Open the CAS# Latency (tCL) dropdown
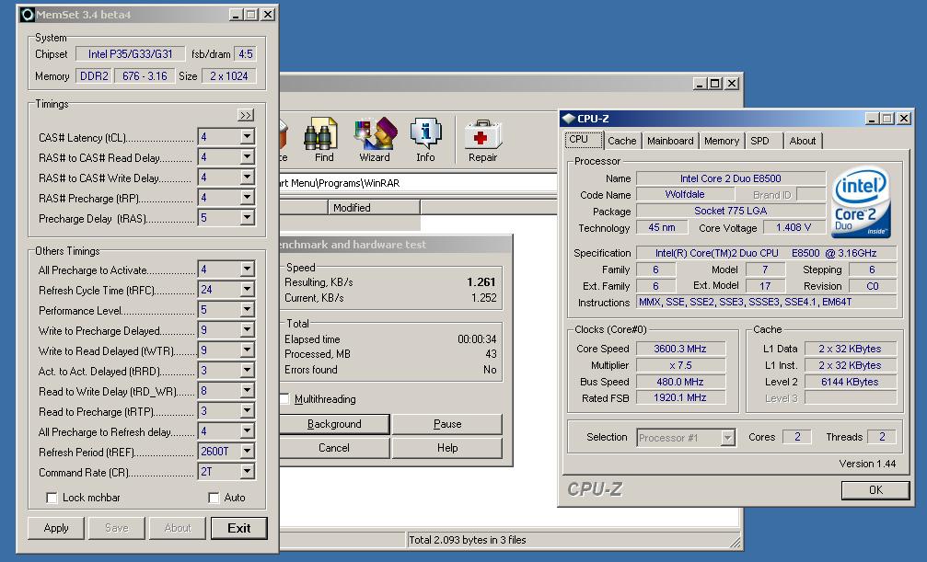 pos(247,137)
